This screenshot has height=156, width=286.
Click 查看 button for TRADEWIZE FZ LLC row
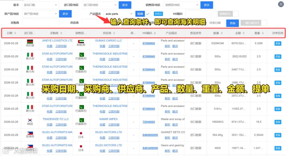pyautogui.click(x=278, y=122)
